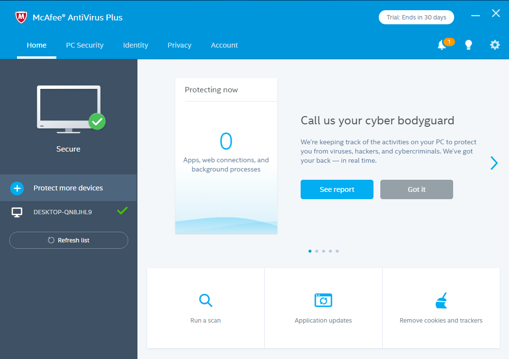Viewport: 509px width, 359px height.
Task: Select the first carousel page dot
Action: coord(310,251)
